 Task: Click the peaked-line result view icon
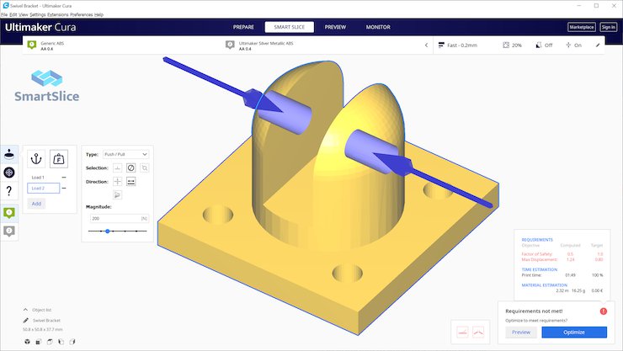(x=478, y=332)
